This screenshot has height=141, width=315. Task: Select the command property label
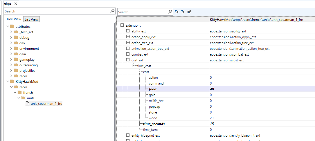(156, 83)
